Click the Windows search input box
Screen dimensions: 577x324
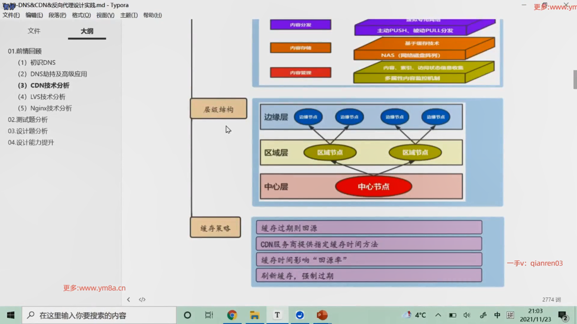(x=99, y=315)
